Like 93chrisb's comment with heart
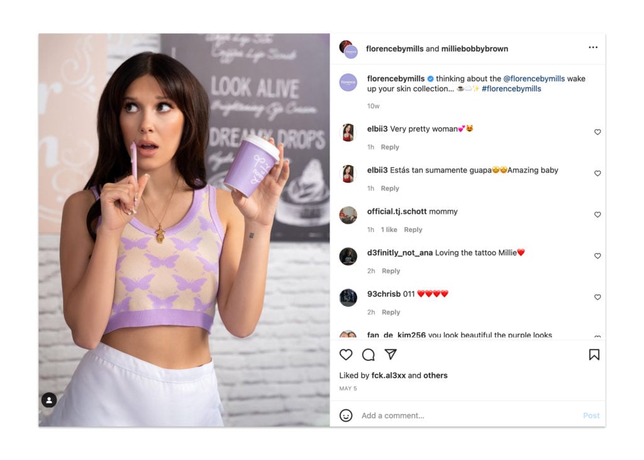Screen dimensions: 644x460 (x=597, y=297)
